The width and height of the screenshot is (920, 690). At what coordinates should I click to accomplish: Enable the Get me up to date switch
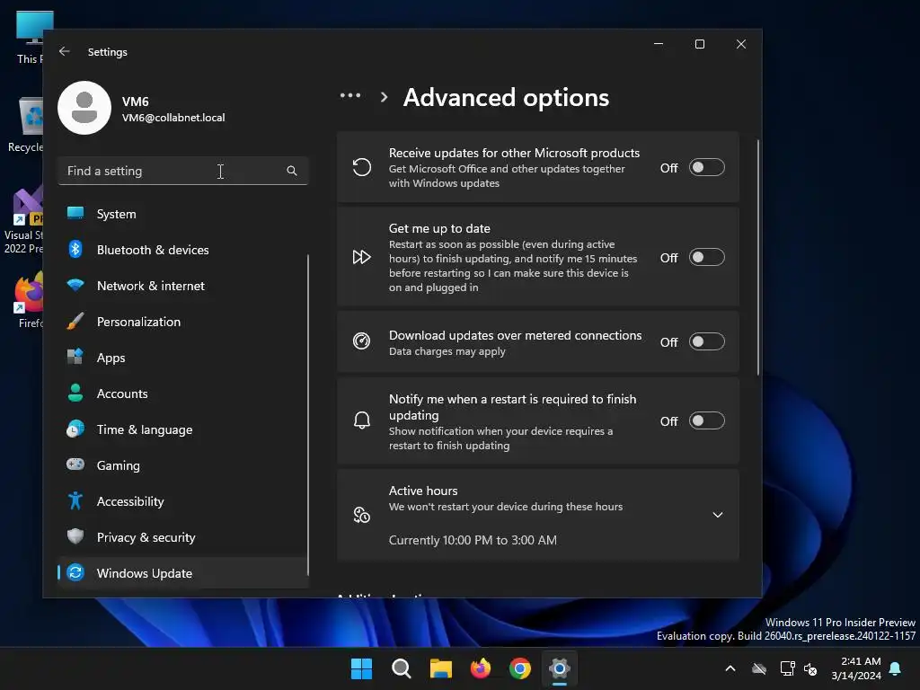click(706, 258)
